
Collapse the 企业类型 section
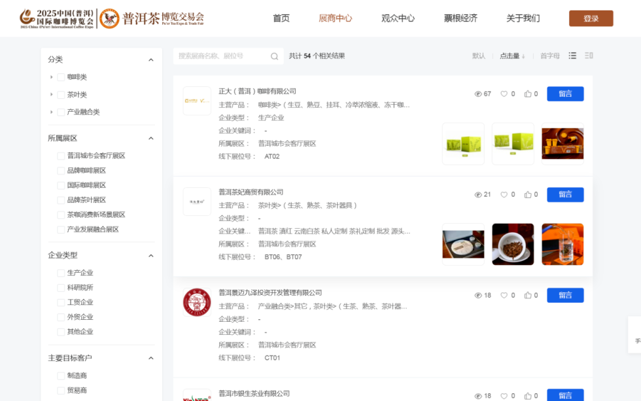pos(151,256)
